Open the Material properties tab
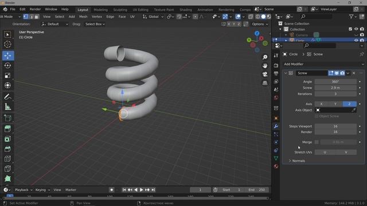The height and width of the screenshot is (206, 367). tap(276, 167)
